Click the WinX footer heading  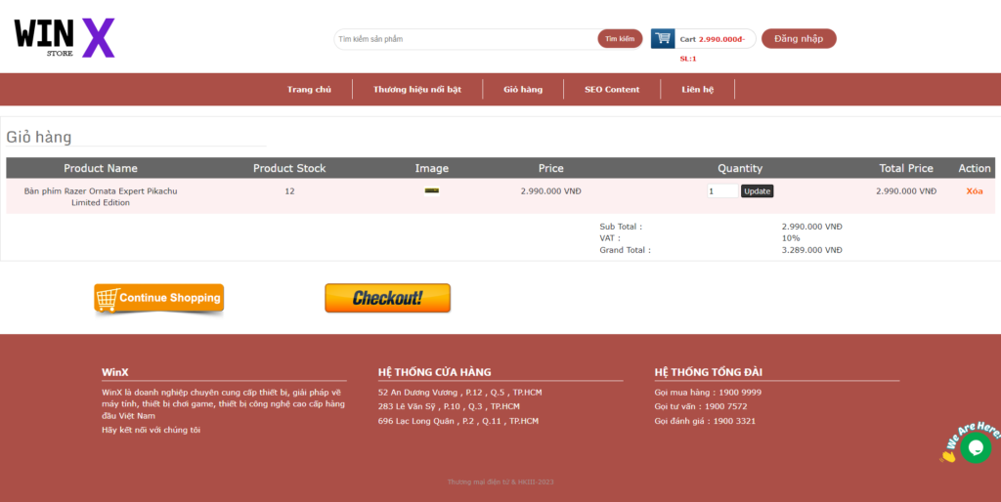click(115, 372)
